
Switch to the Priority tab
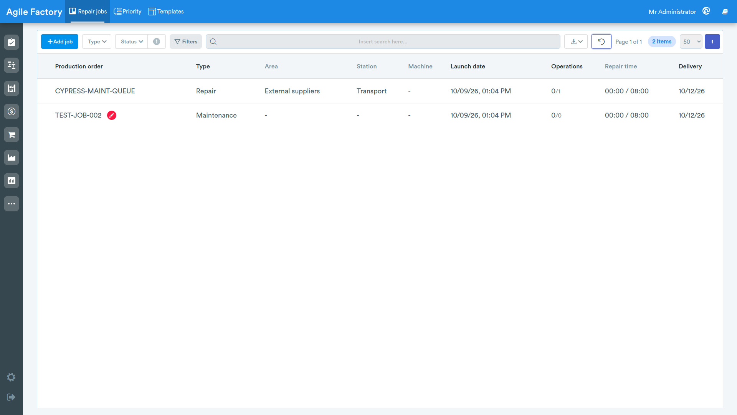(127, 12)
